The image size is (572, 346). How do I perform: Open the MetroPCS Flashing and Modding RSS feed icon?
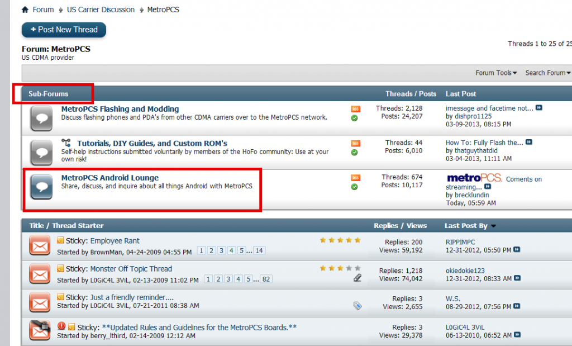[x=355, y=109]
